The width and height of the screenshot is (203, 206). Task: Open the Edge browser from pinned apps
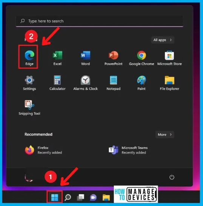click(x=29, y=58)
